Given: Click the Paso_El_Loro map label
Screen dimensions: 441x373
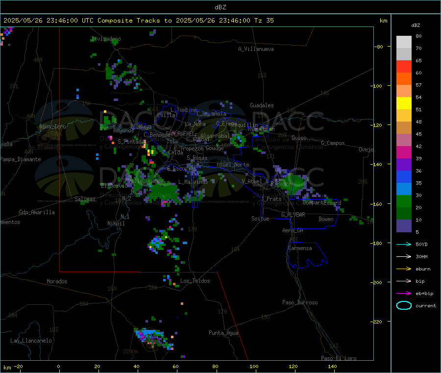Looking at the screenshot, I should pyautogui.click(x=339, y=358).
